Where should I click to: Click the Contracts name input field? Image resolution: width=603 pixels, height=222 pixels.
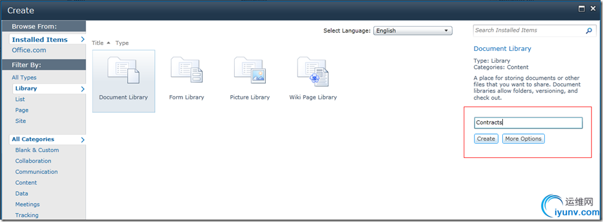pos(529,123)
